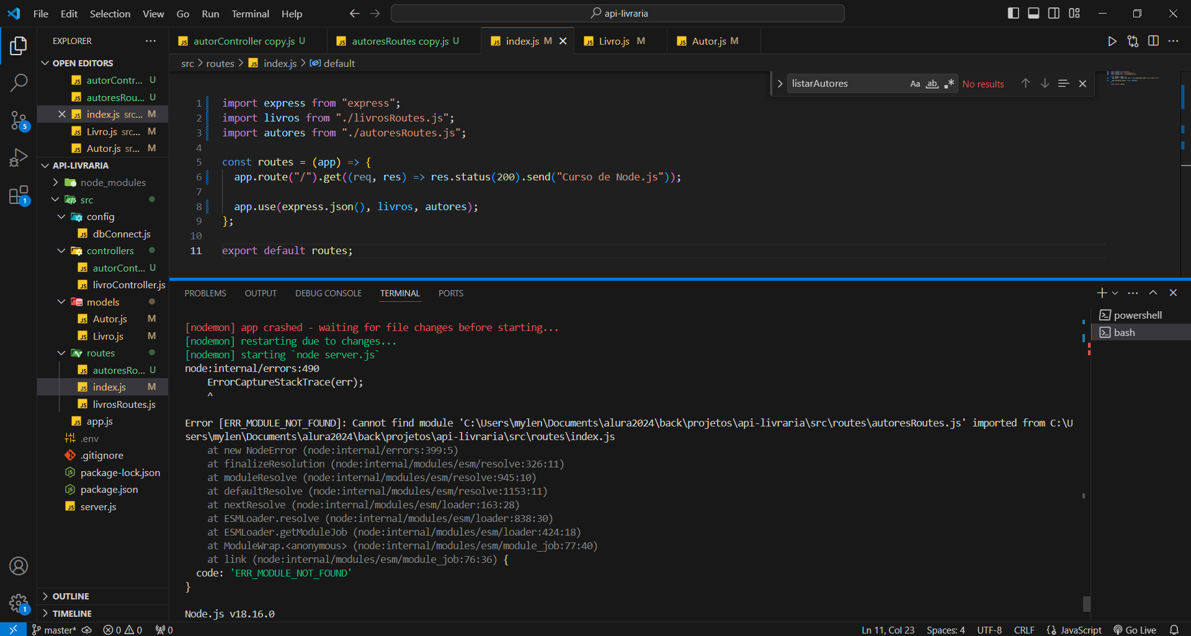This screenshot has height=636, width=1191.
Task: Open terminal panel More Actions ellipsis
Action: pyautogui.click(x=1133, y=293)
